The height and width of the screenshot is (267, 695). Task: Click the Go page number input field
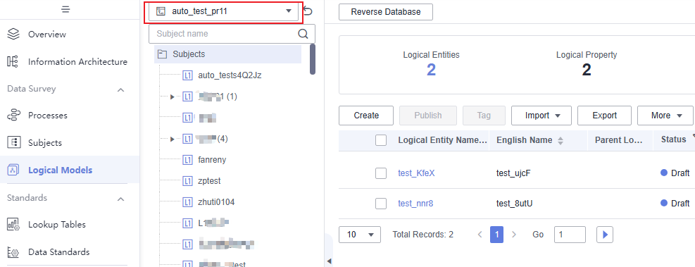570,234
